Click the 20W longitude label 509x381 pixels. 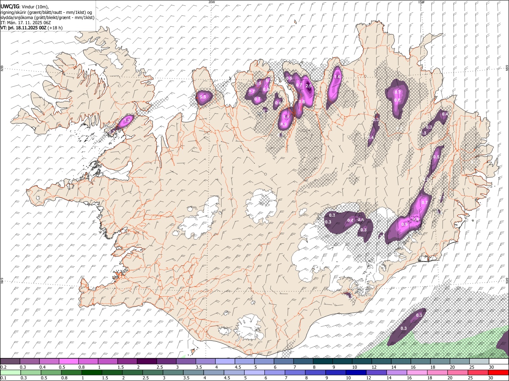pos(212,2)
